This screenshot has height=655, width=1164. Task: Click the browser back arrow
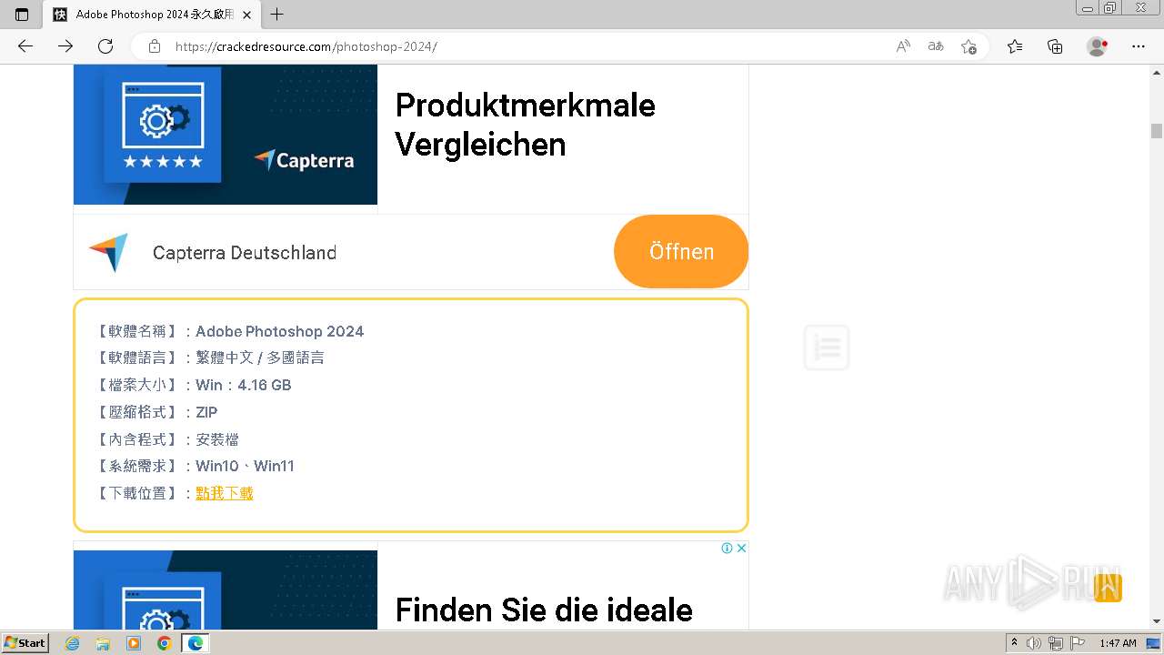(25, 46)
